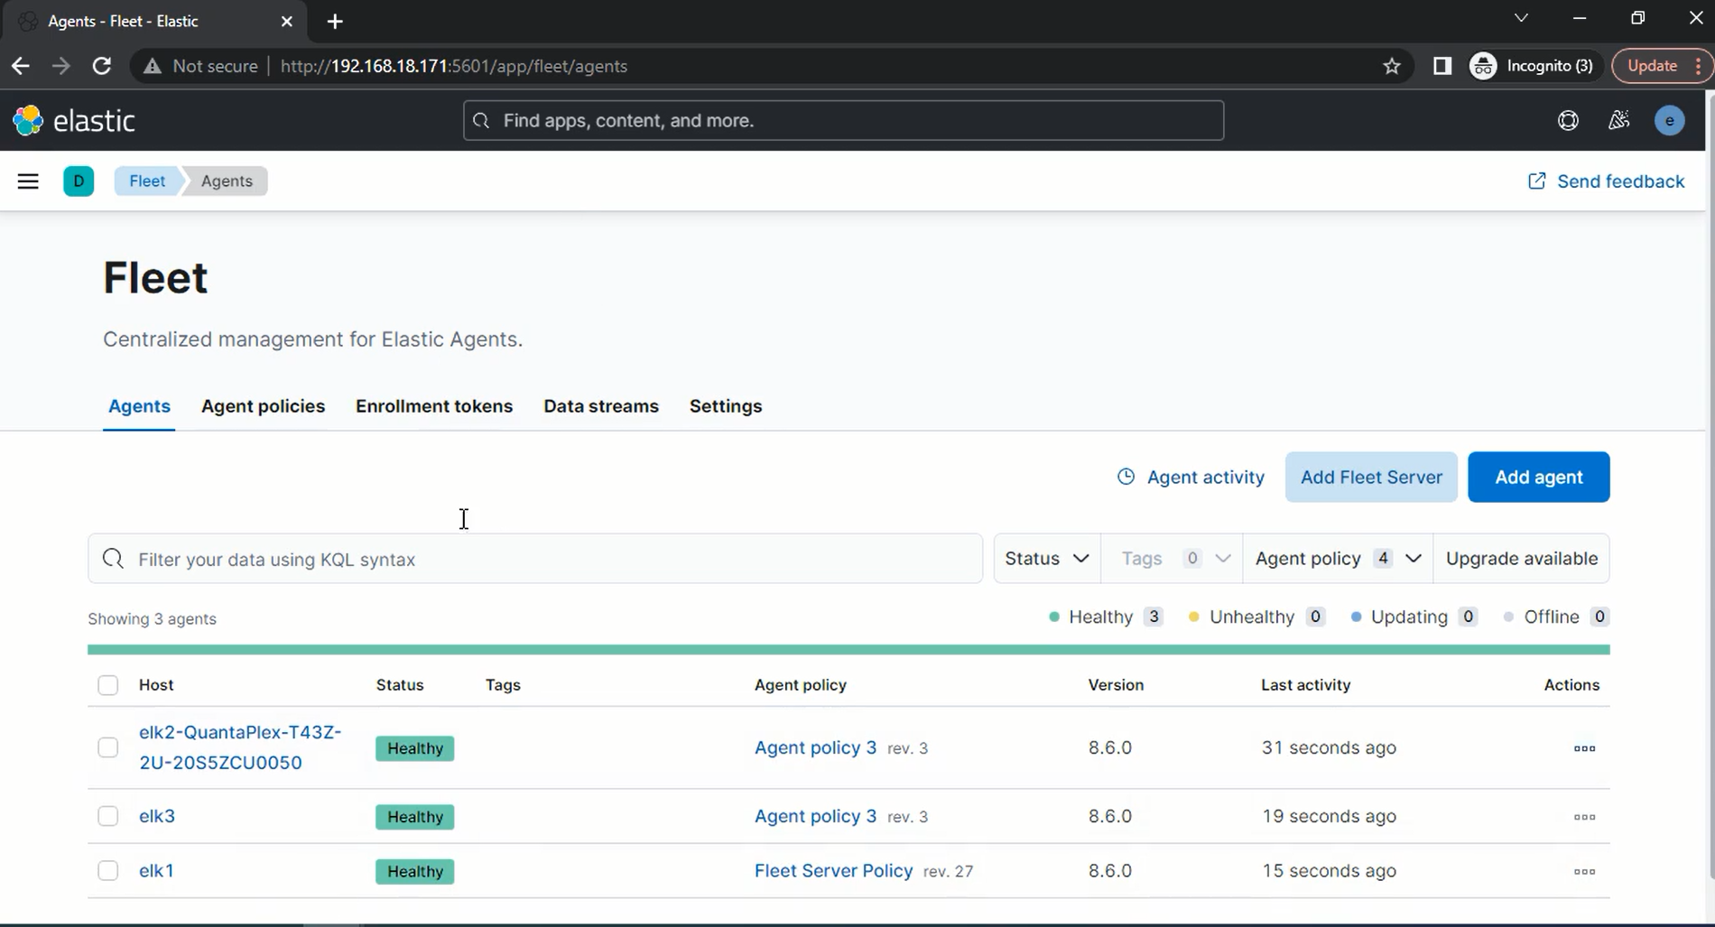The width and height of the screenshot is (1715, 927).
Task: Check the checkbox for elk2-QuantaPlex host
Action: [x=107, y=747]
